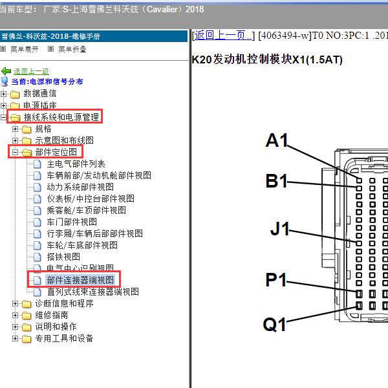Click the 部件定位图 open folder icon

pyautogui.click(x=27, y=153)
